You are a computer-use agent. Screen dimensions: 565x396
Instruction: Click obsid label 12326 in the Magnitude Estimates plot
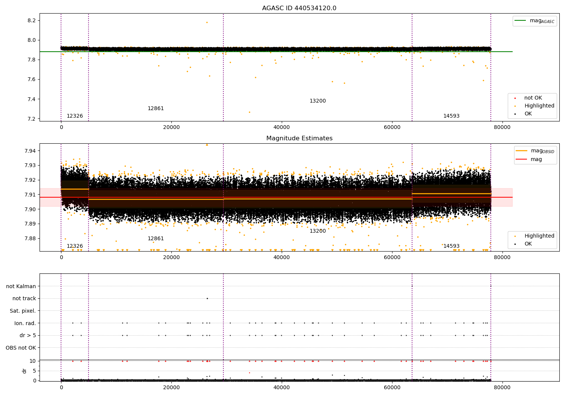75,246
